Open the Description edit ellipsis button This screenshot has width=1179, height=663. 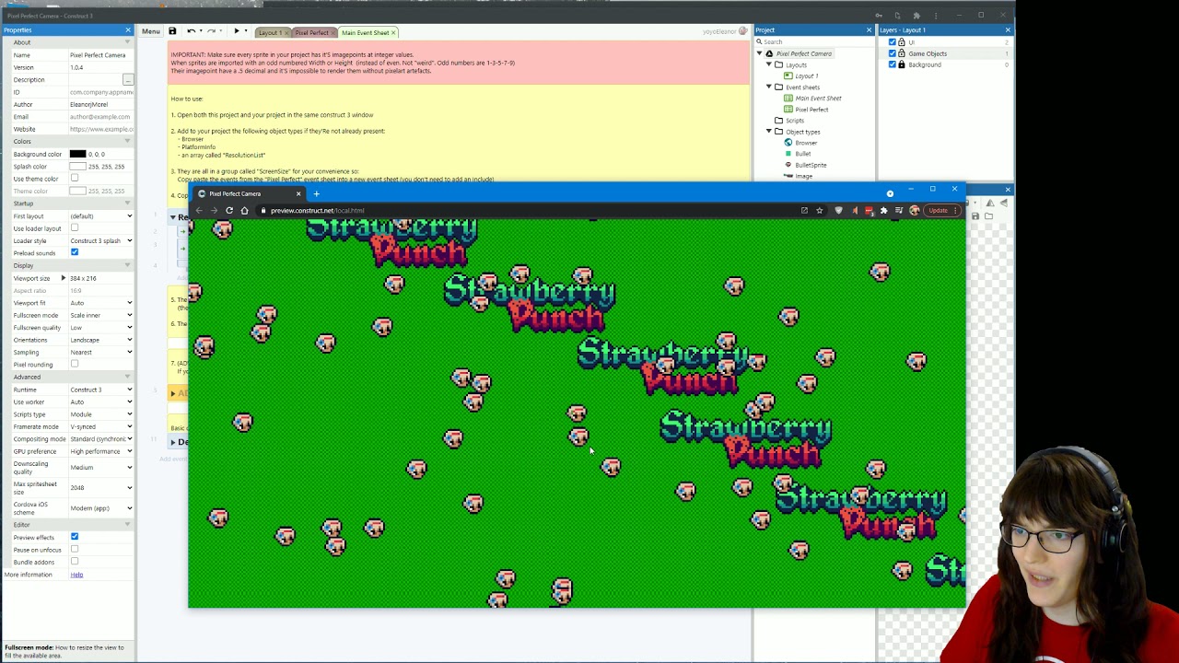pos(128,80)
